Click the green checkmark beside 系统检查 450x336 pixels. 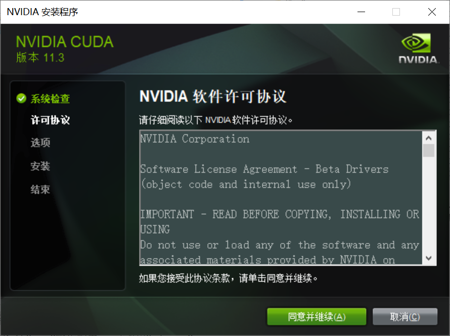(21, 99)
